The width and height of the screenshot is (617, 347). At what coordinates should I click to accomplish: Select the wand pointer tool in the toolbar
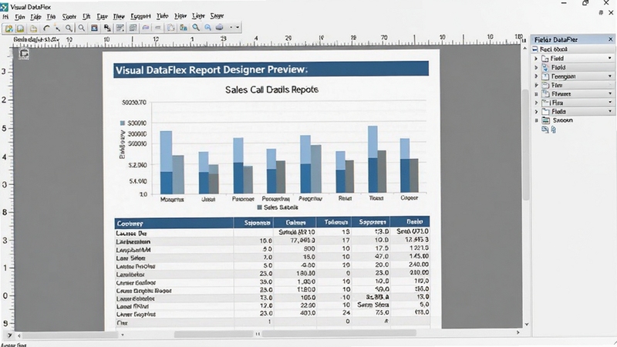[57, 28]
